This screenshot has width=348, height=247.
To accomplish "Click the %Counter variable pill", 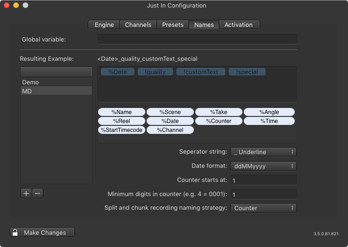I will click(219, 121).
